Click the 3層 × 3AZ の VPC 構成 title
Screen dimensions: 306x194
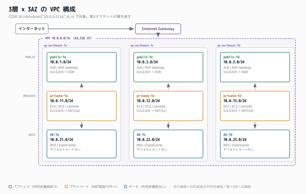(42, 10)
